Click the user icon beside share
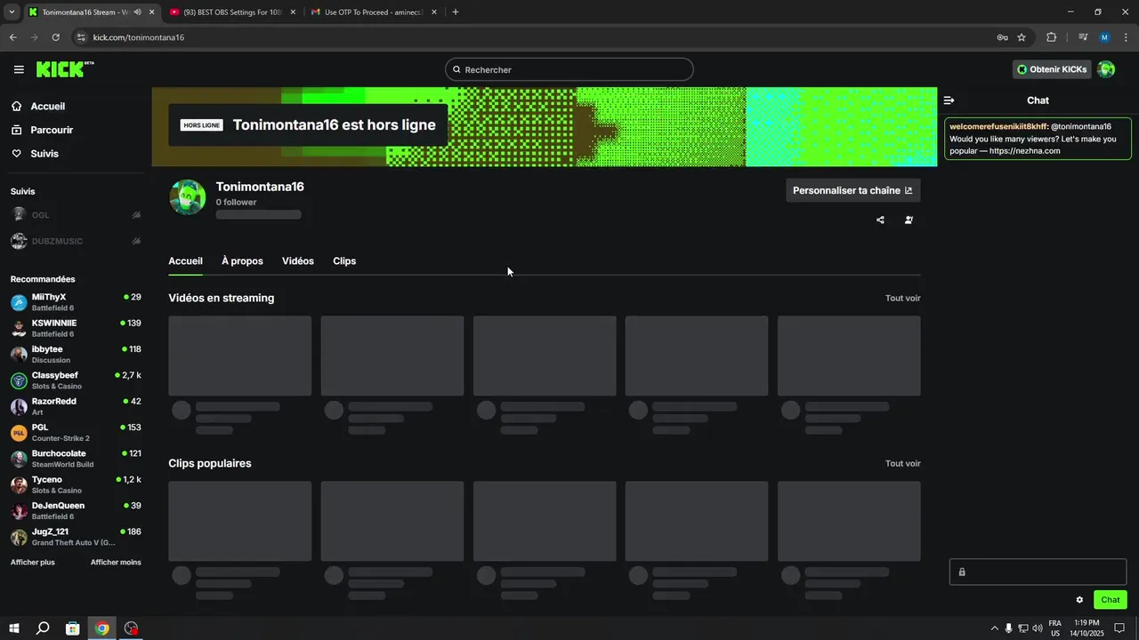1139x640 pixels. pyautogui.click(x=909, y=220)
